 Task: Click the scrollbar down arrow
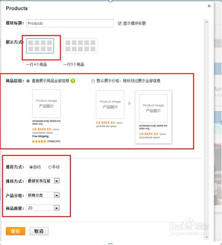(x=206, y=237)
